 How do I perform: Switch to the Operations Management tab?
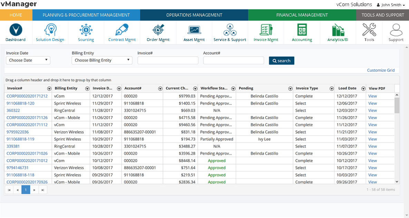[x=194, y=15]
